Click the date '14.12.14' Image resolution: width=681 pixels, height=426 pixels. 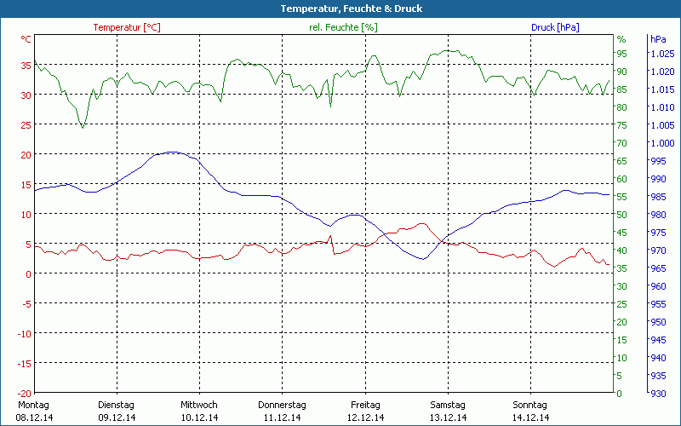530,417
